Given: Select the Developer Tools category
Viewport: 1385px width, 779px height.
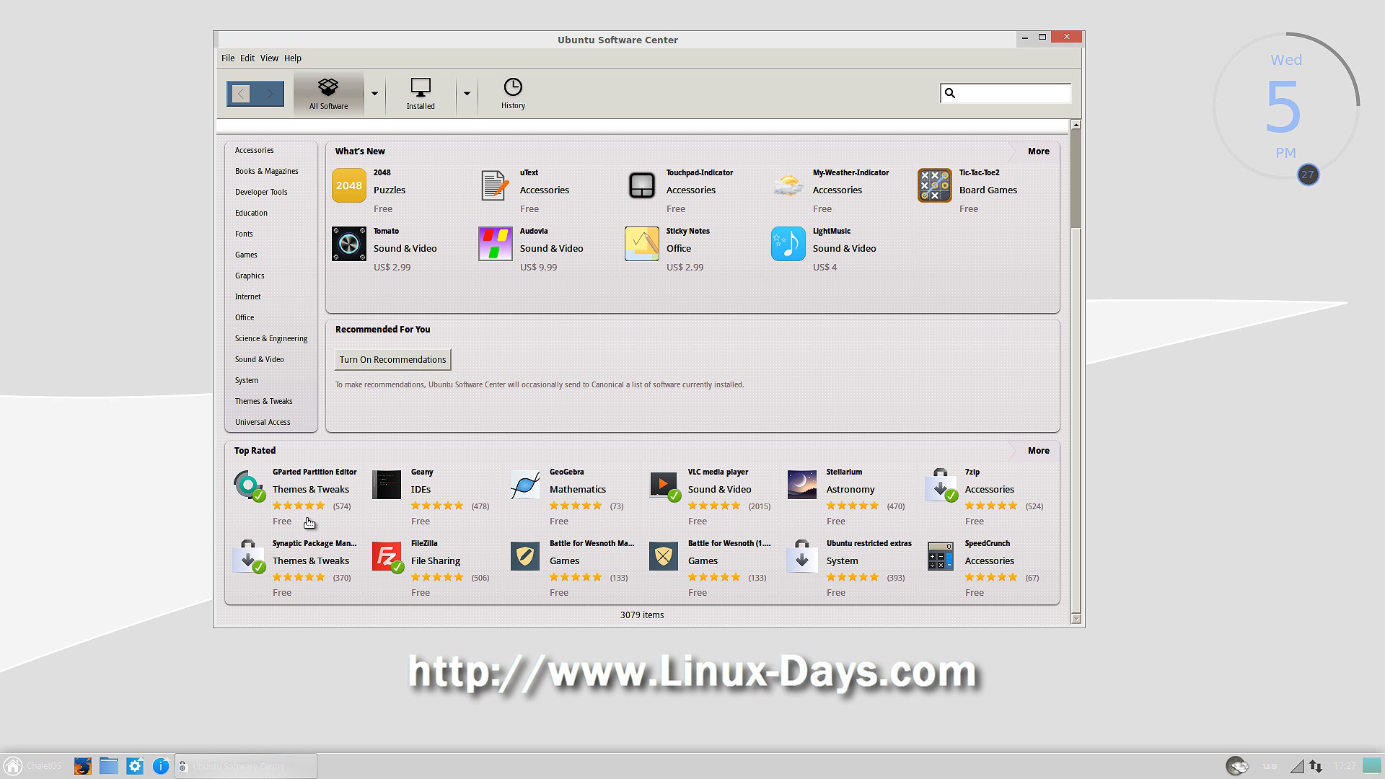Looking at the screenshot, I should (x=261, y=192).
